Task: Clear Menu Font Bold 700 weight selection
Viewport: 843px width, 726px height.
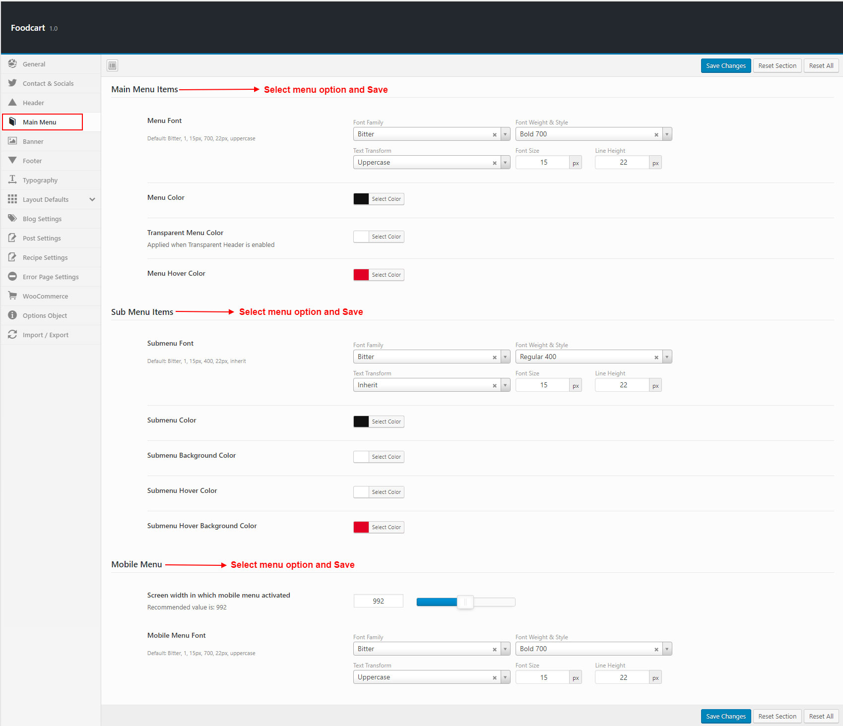Action: click(x=656, y=134)
